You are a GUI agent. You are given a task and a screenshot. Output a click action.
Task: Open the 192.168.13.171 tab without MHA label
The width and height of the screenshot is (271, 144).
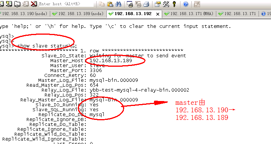click(x=237, y=14)
